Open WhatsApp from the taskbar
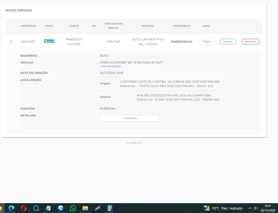278x213 pixels. pyautogui.click(x=73, y=208)
